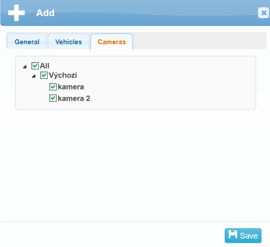Click the kamera tree item label
Viewport: 270px width, 247px height.
(71, 87)
